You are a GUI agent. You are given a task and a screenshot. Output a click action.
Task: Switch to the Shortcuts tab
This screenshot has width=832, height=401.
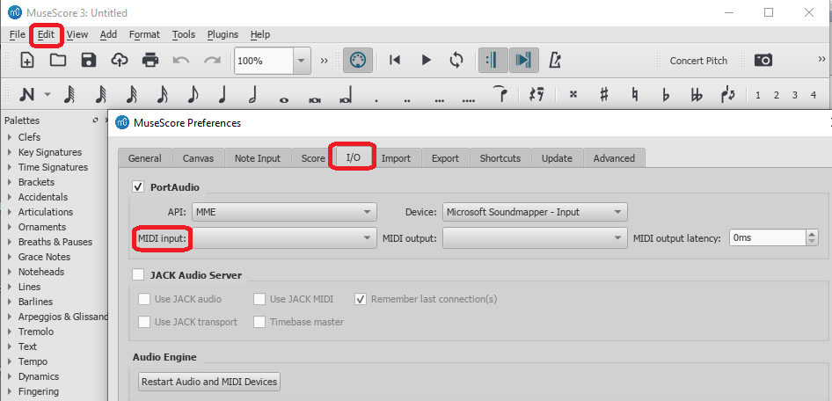click(500, 158)
